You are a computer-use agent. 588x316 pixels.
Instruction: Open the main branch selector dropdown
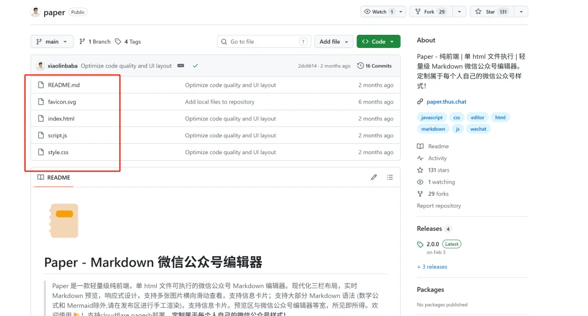click(52, 41)
